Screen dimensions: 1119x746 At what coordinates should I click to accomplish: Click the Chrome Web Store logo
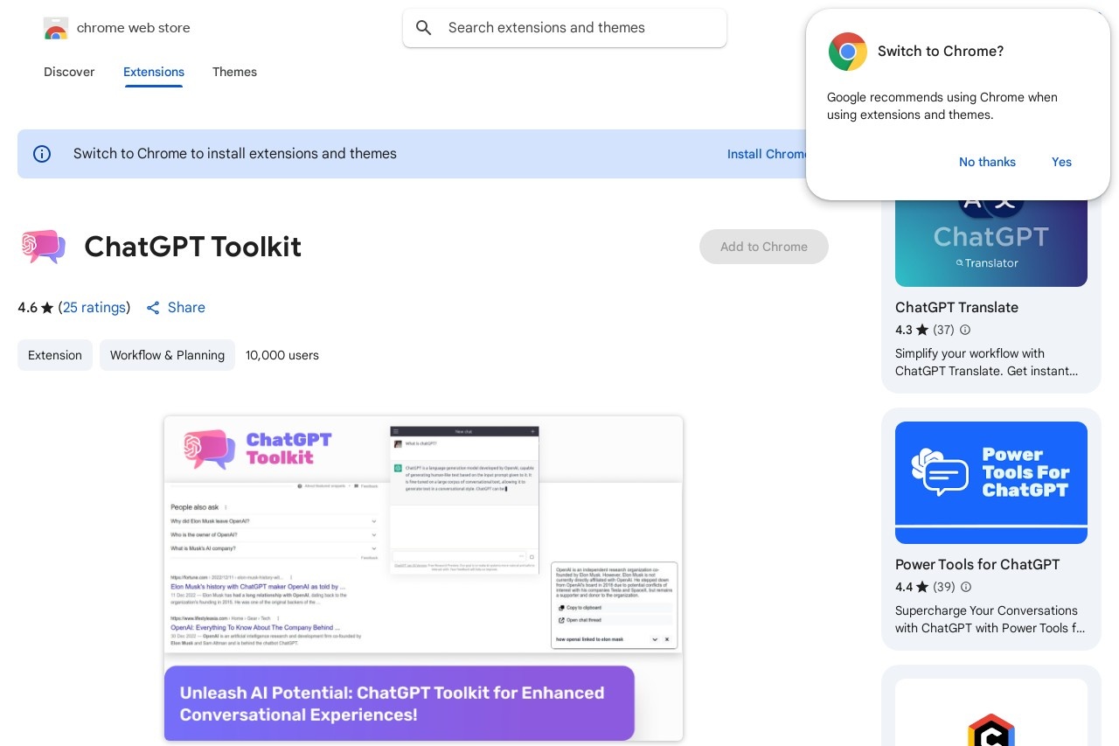[x=55, y=28]
